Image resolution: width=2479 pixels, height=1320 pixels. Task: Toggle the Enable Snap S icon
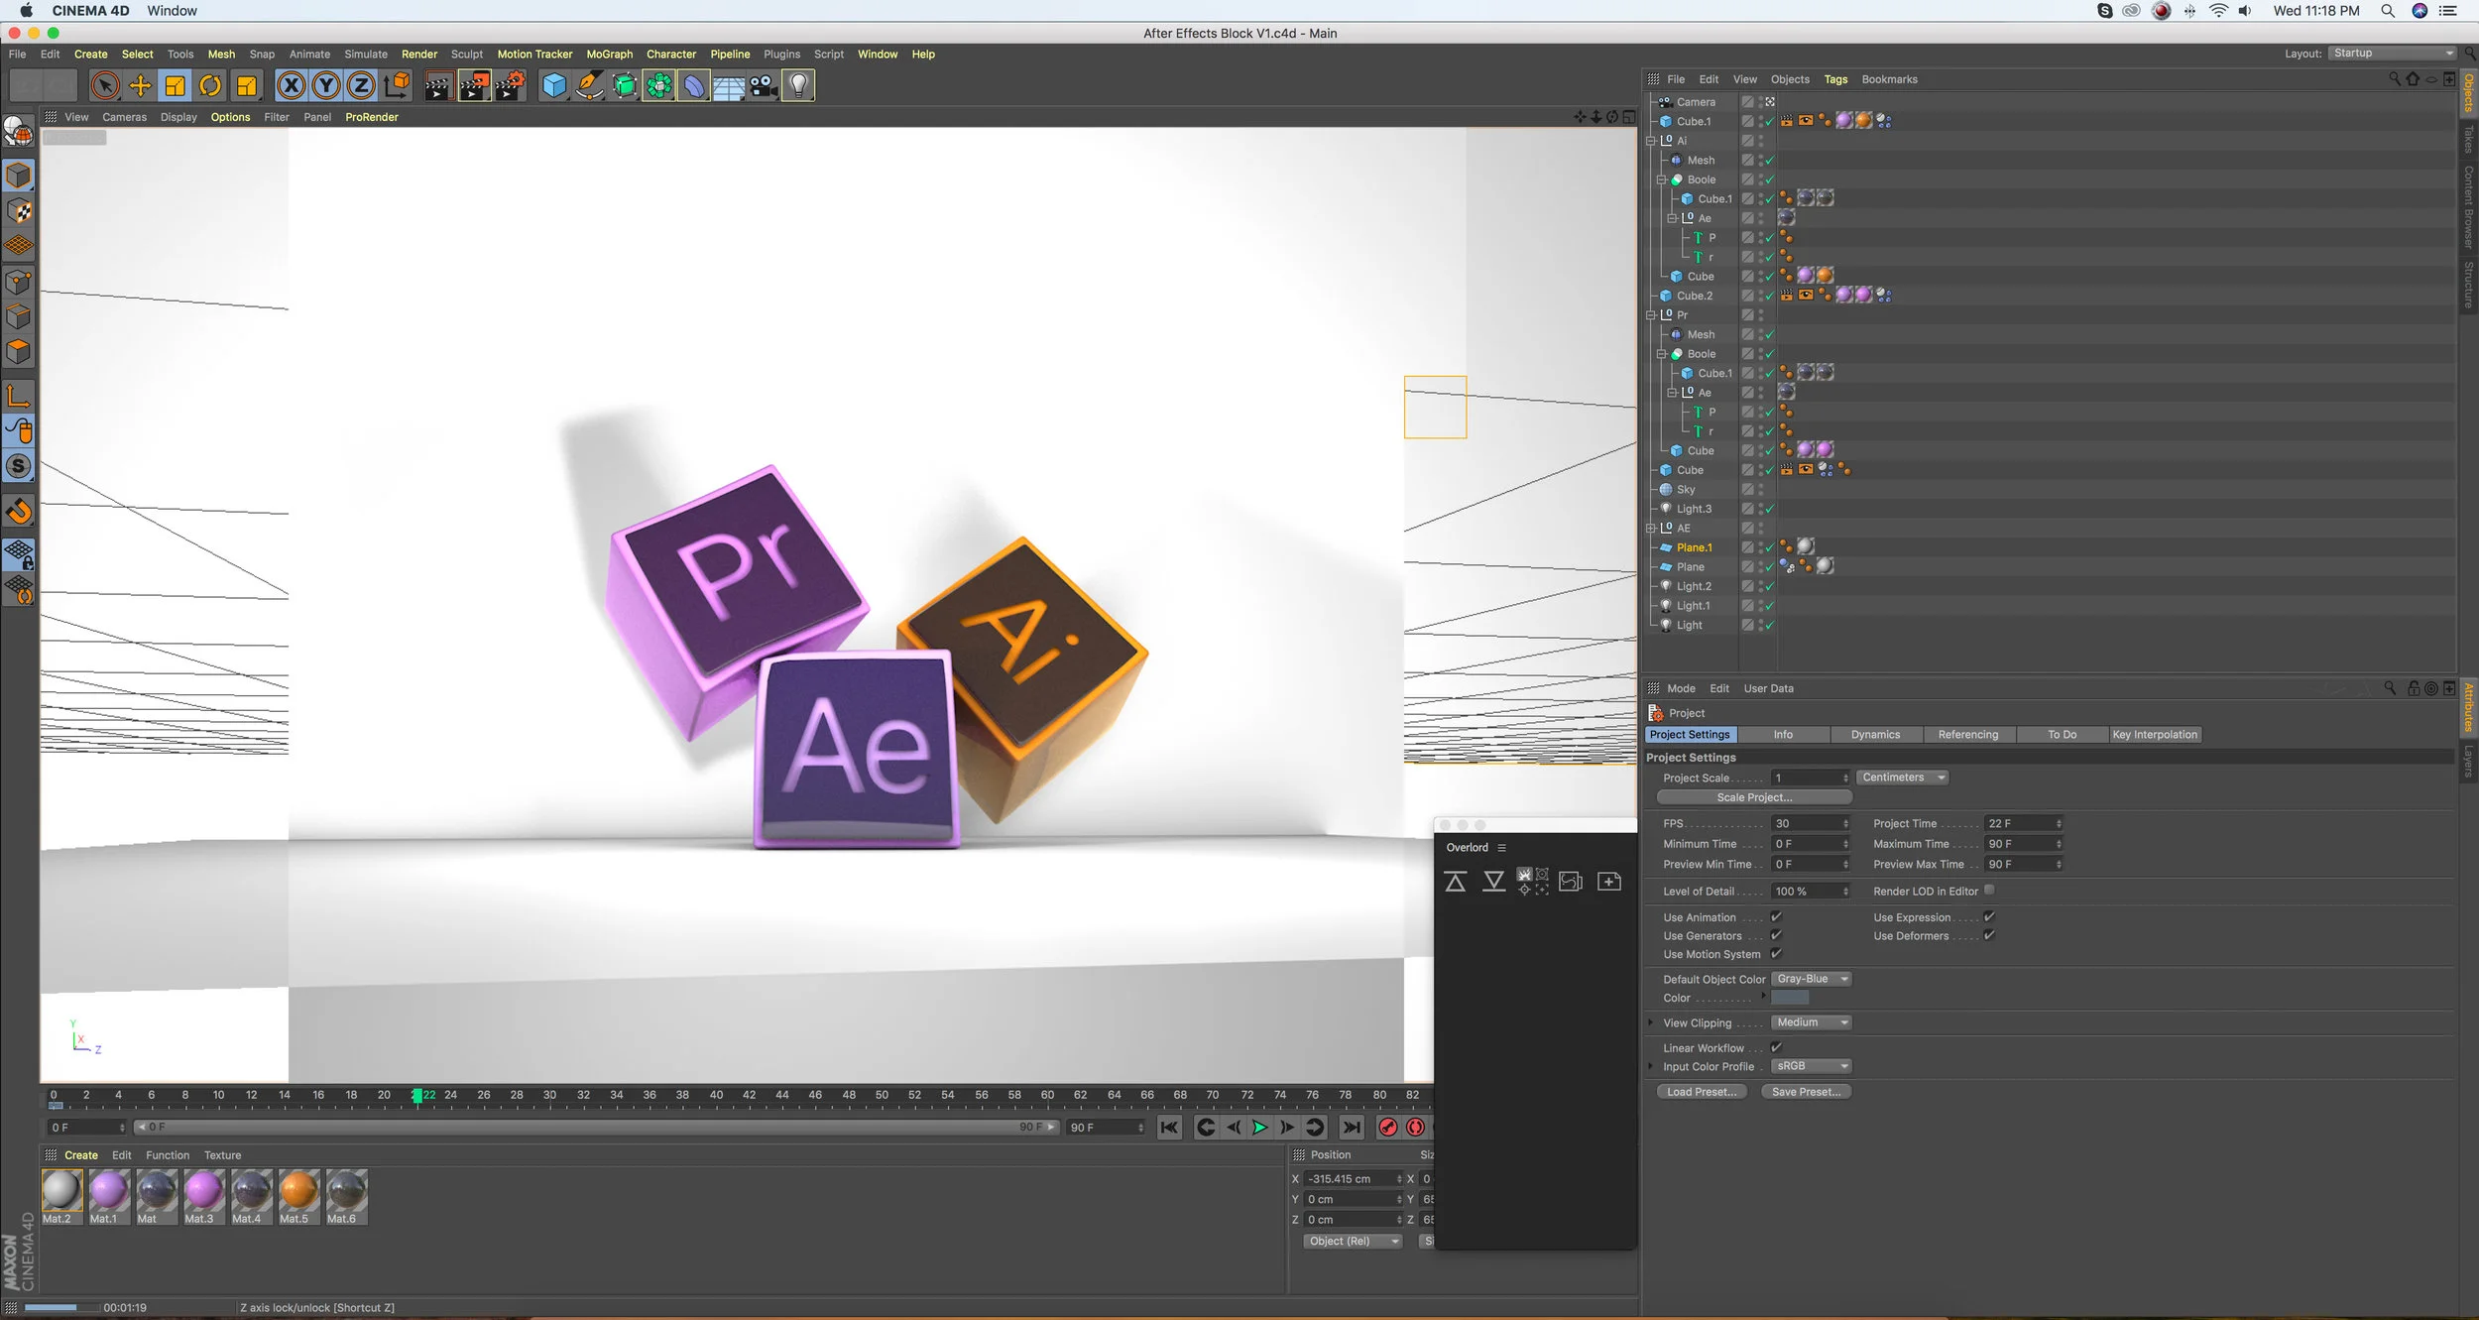(x=19, y=466)
